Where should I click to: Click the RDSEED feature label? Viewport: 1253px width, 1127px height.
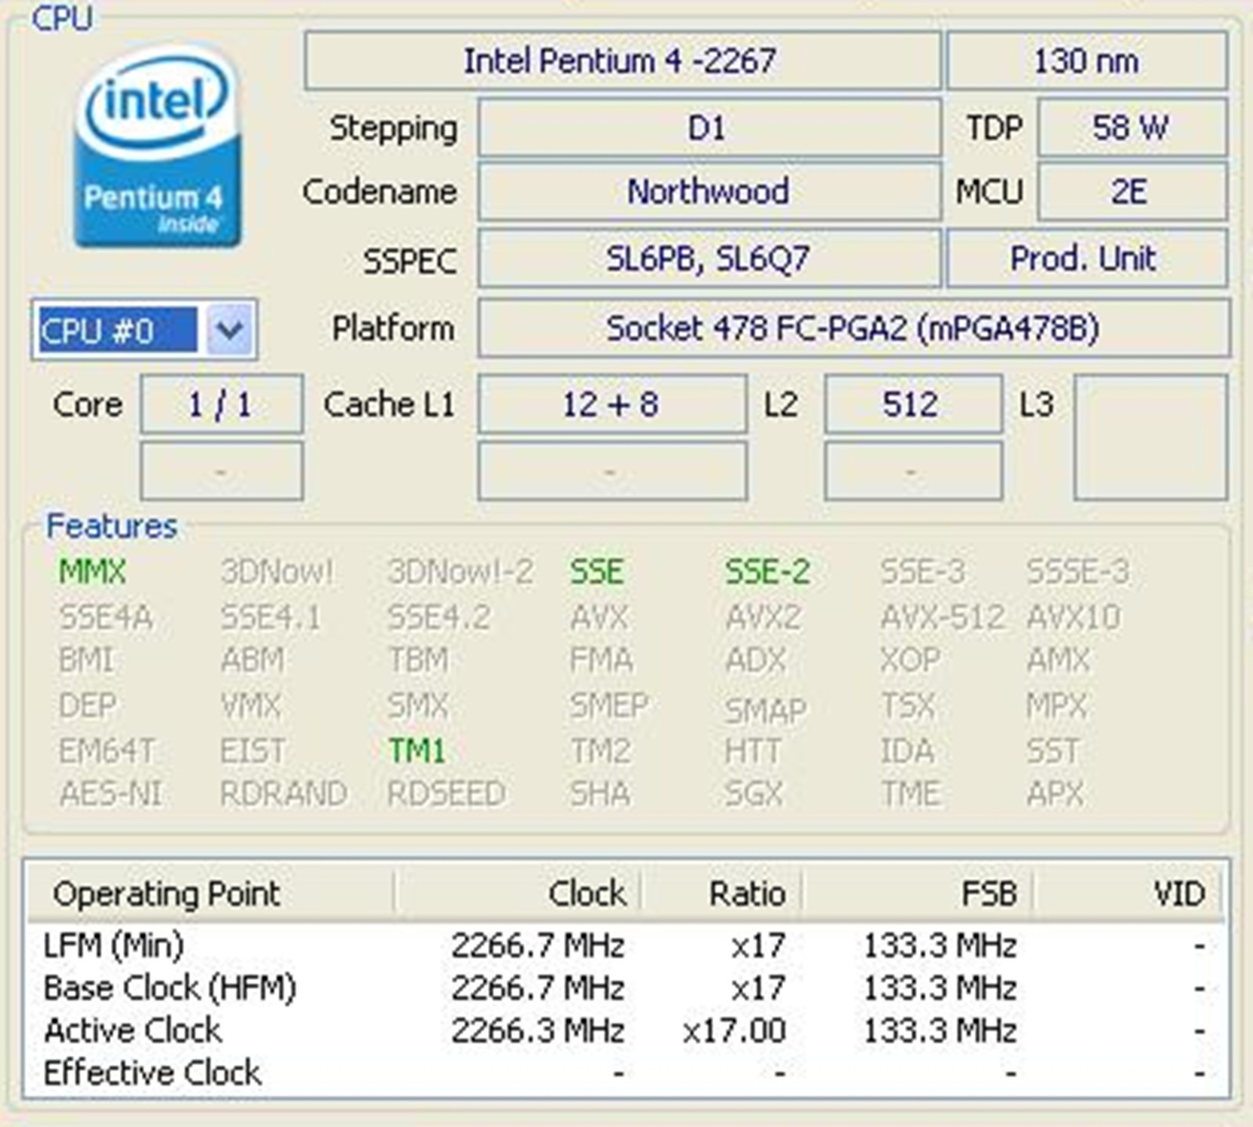tap(446, 794)
